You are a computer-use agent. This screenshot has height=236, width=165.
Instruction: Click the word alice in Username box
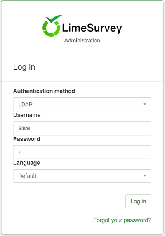pyautogui.click(x=24, y=128)
